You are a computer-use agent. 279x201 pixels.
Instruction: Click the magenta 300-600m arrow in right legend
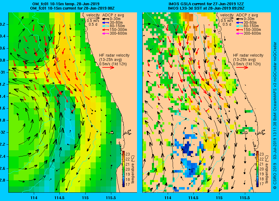(240, 34)
